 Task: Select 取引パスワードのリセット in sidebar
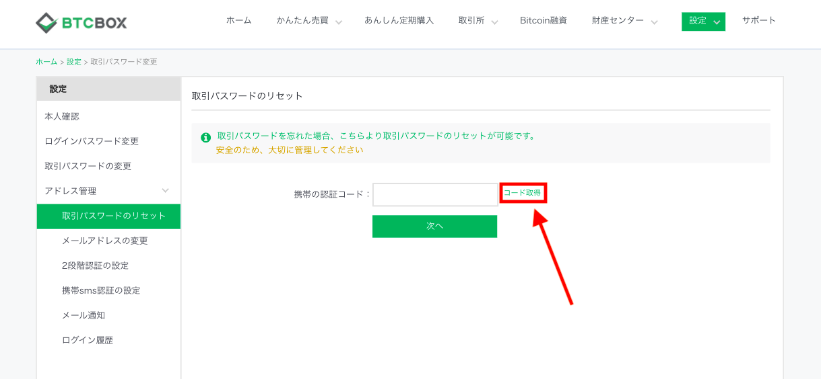pyautogui.click(x=108, y=216)
